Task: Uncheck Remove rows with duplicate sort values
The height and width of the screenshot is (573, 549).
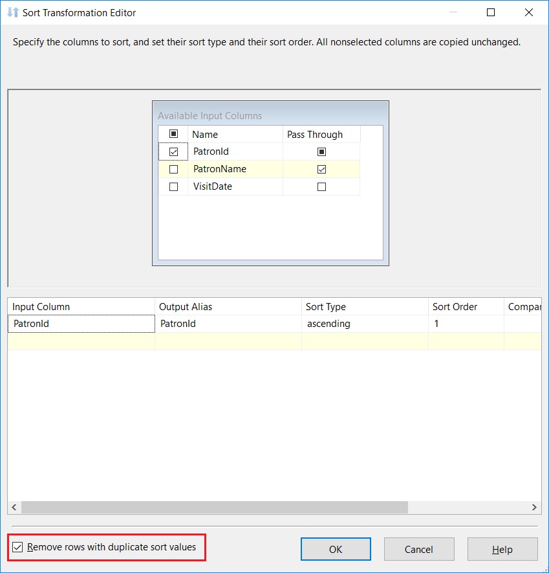Action: pyautogui.click(x=17, y=547)
